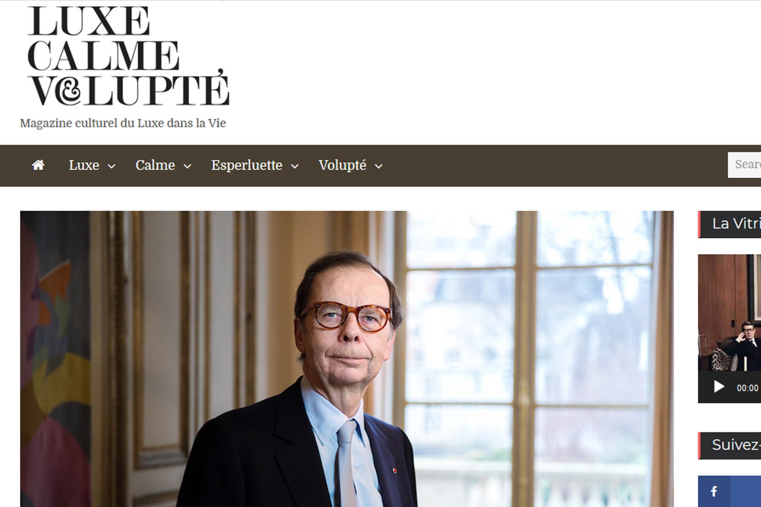Open the Volupté menu item
The image size is (761, 507).
click(x=342, y=165)
